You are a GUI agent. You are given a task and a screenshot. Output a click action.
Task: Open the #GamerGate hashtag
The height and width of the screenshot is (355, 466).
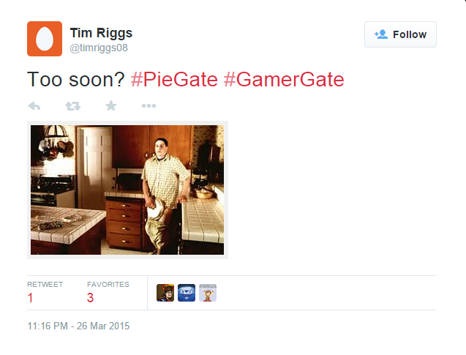click(284, 80)
